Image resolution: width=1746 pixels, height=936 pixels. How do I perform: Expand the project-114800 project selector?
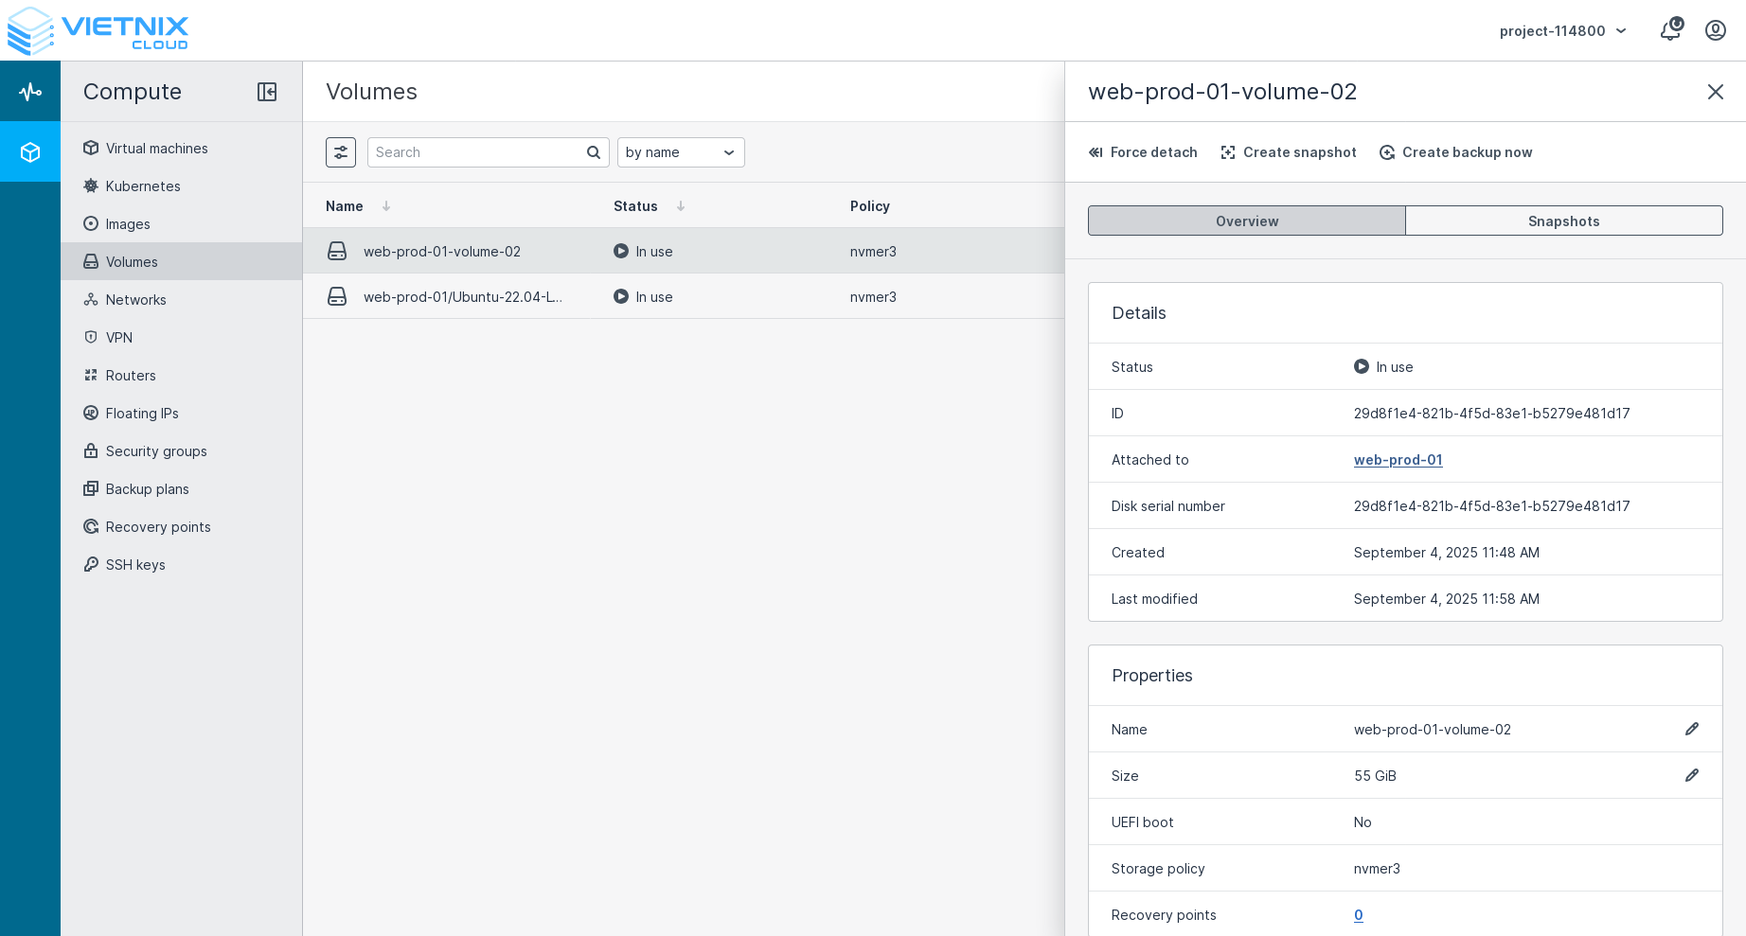click(x=1562, y=31)
